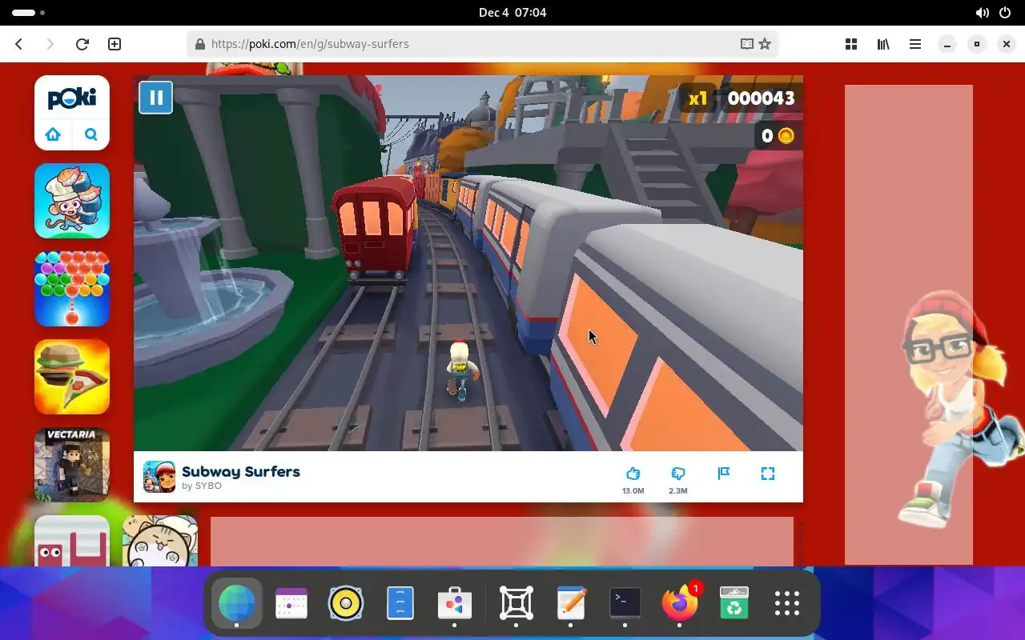Open the Calendar app in dock
The width and height of the screenshot is (1025, 640).
click(x=291, y=604)
